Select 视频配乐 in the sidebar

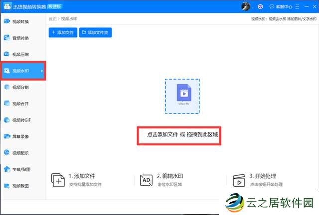(20, 153)
